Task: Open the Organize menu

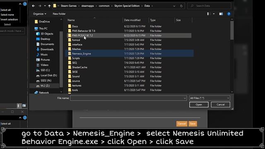Action: click(x=40, y=14)
